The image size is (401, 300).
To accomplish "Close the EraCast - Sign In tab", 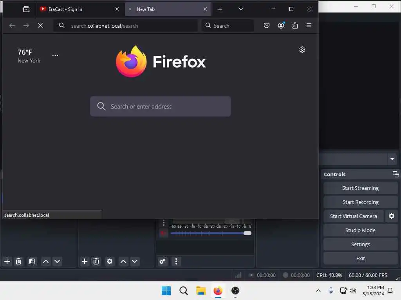I will point(117,9).
